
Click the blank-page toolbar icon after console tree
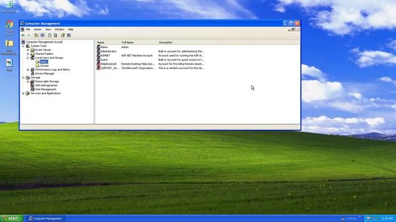pos(49,35)
